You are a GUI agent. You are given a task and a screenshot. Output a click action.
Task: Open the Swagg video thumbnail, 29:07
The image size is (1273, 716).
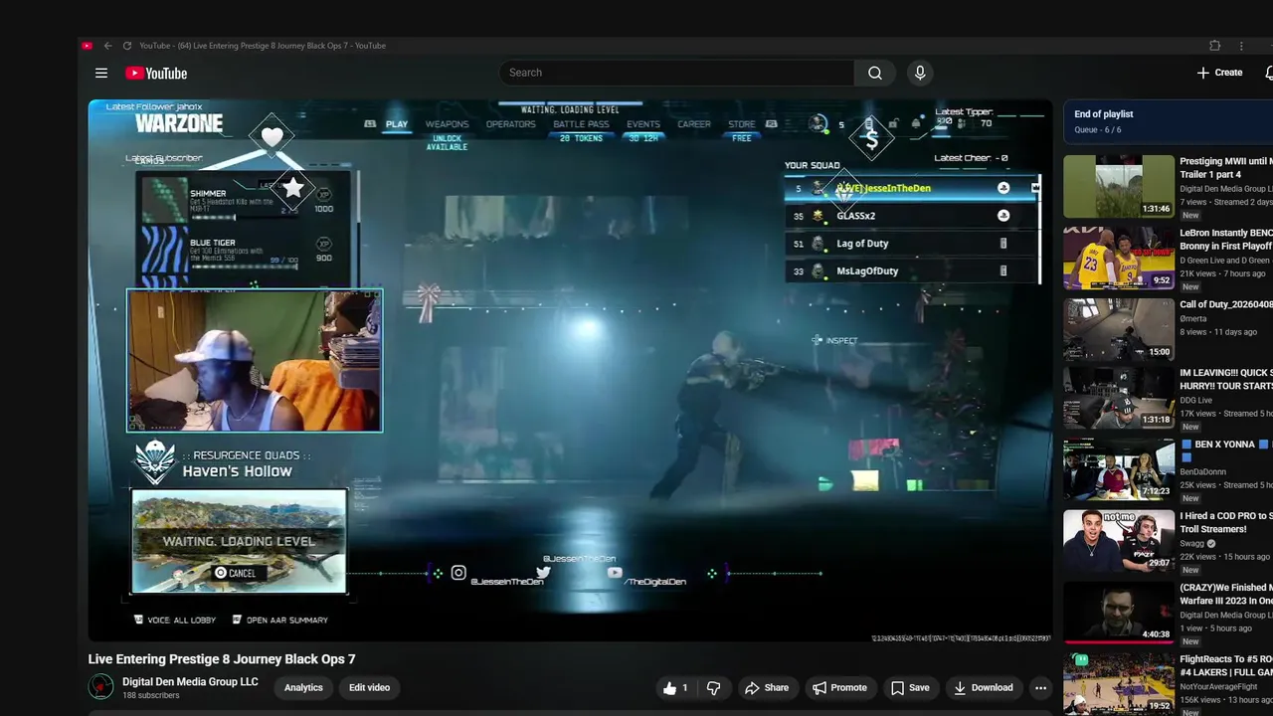[1119, 541]
